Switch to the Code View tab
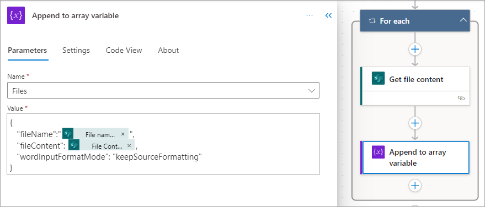485x207 pixels. pyautogui.click(x=124, y=50)
